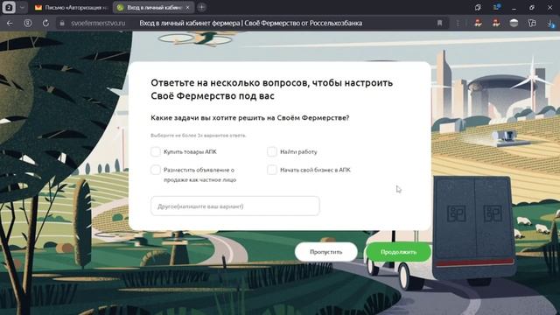Tick the Начать свой бизнес в АПК checkbox
560x315 pixels.
tap(272, 170)
